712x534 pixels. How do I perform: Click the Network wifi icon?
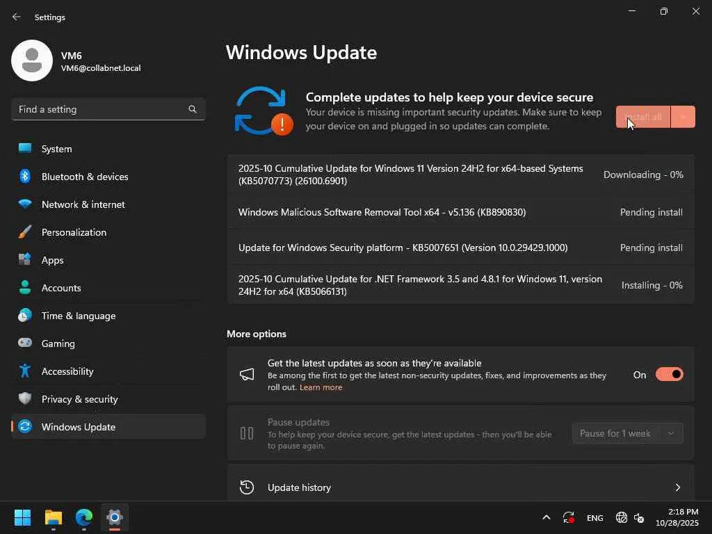(25, 204)
